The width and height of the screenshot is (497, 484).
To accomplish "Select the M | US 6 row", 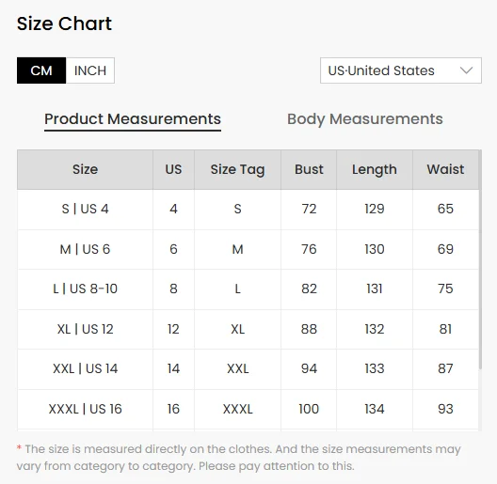I will (x=248, y=249).
